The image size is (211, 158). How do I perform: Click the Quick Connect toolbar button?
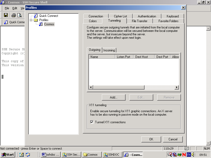pyautogui.click(x=15, y=22)
